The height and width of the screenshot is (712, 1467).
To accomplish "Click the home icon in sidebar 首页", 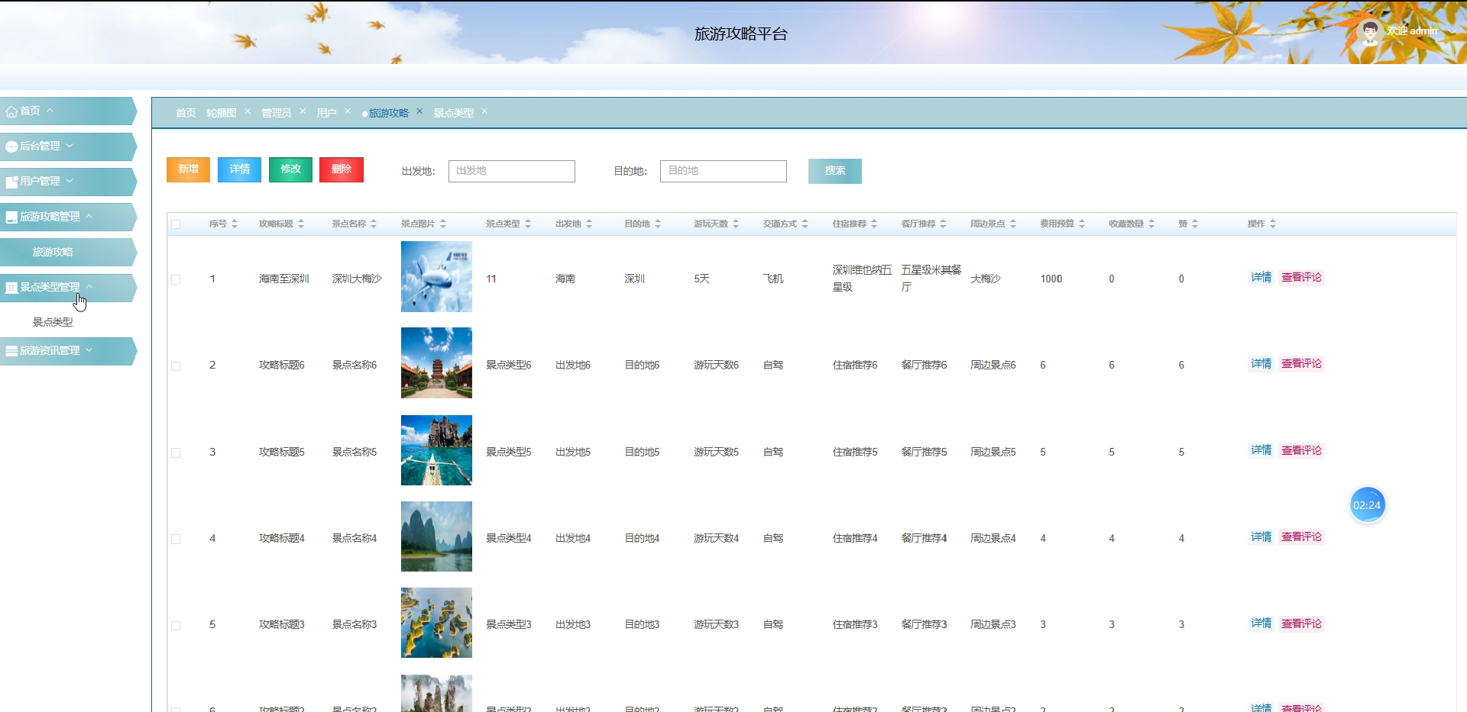I will point(11,111).
